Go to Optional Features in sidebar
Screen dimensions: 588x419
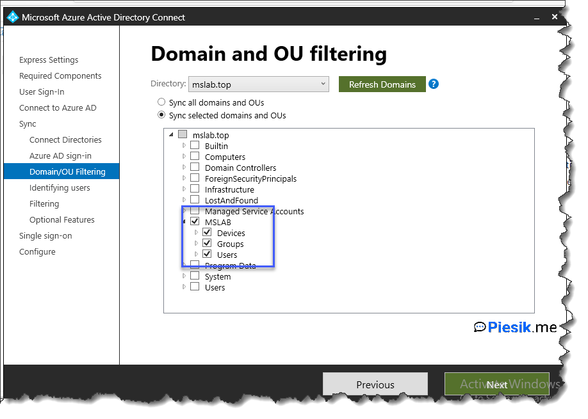[61, 220]
